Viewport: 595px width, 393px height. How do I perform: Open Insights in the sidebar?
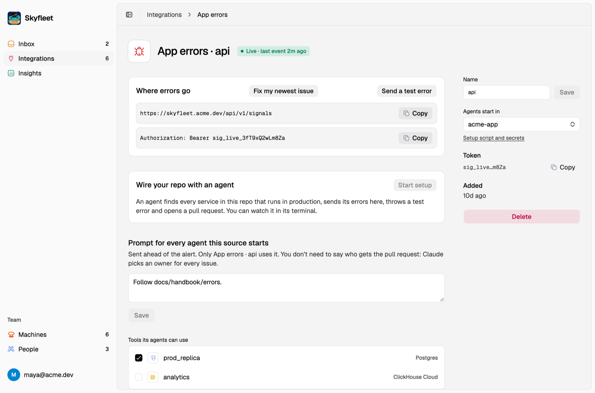click(x=59, y=73)
